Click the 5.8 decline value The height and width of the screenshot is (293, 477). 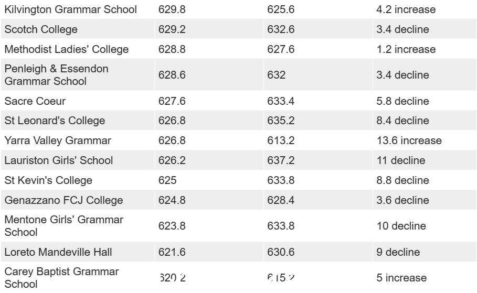[403, 101]
